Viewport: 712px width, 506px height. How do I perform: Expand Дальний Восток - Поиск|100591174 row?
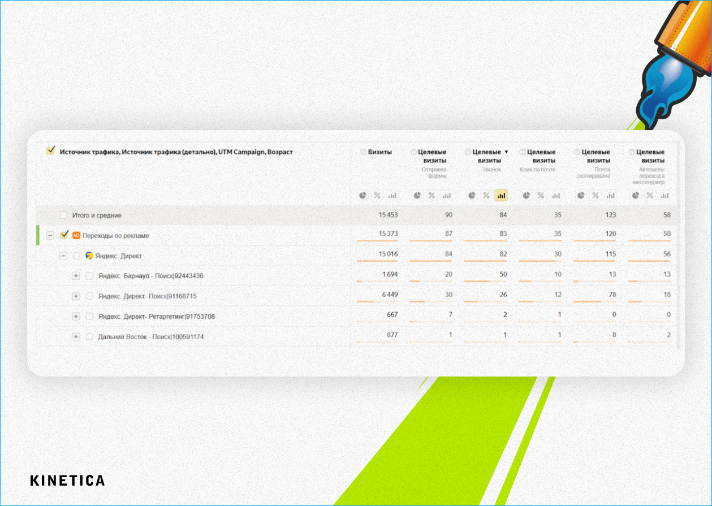(76, 337)
